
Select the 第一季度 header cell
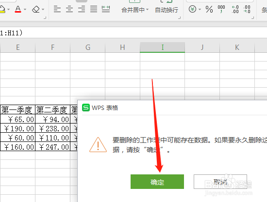[x=17, y=110]
